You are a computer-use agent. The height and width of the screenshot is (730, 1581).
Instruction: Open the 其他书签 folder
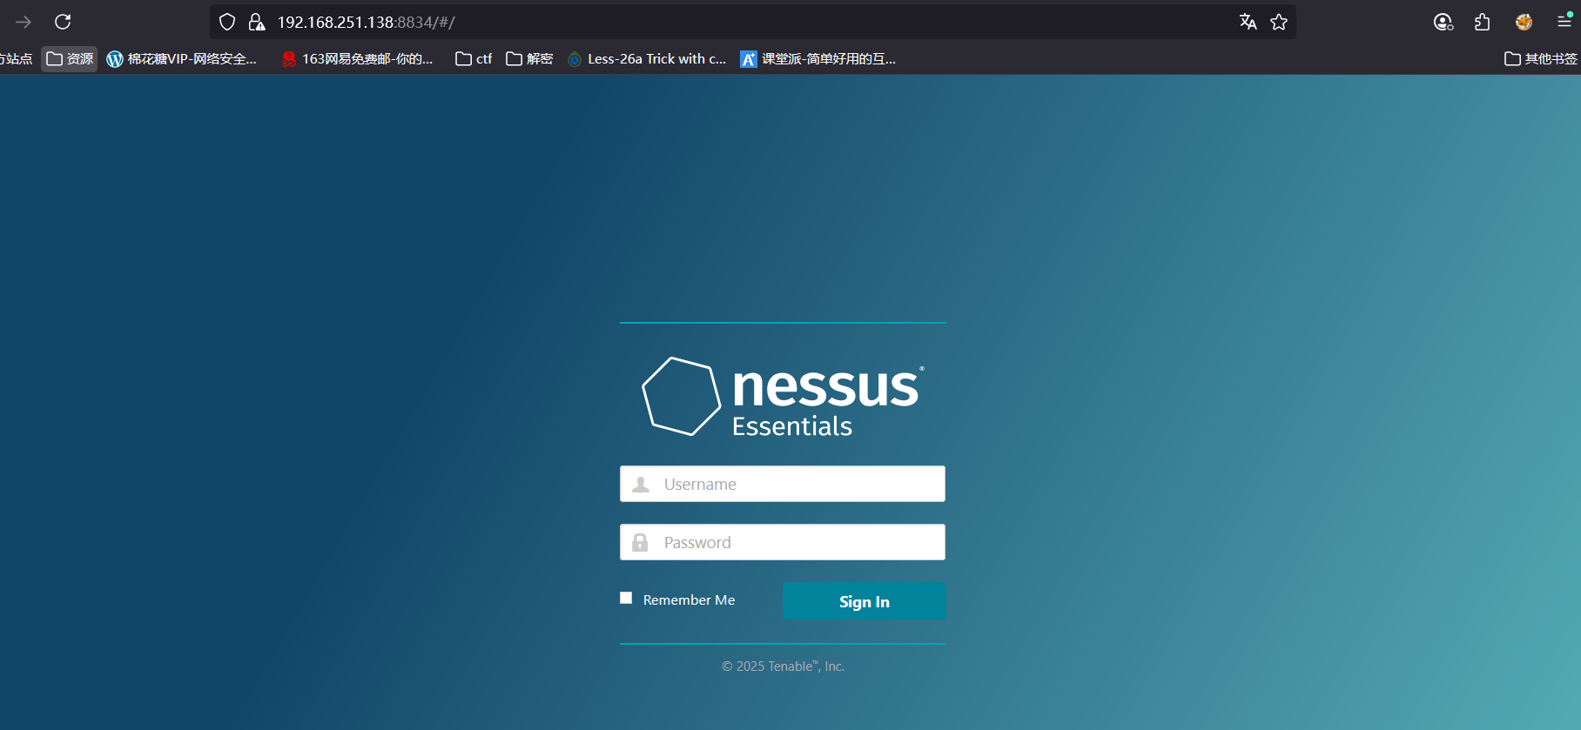pos(1541,58)
